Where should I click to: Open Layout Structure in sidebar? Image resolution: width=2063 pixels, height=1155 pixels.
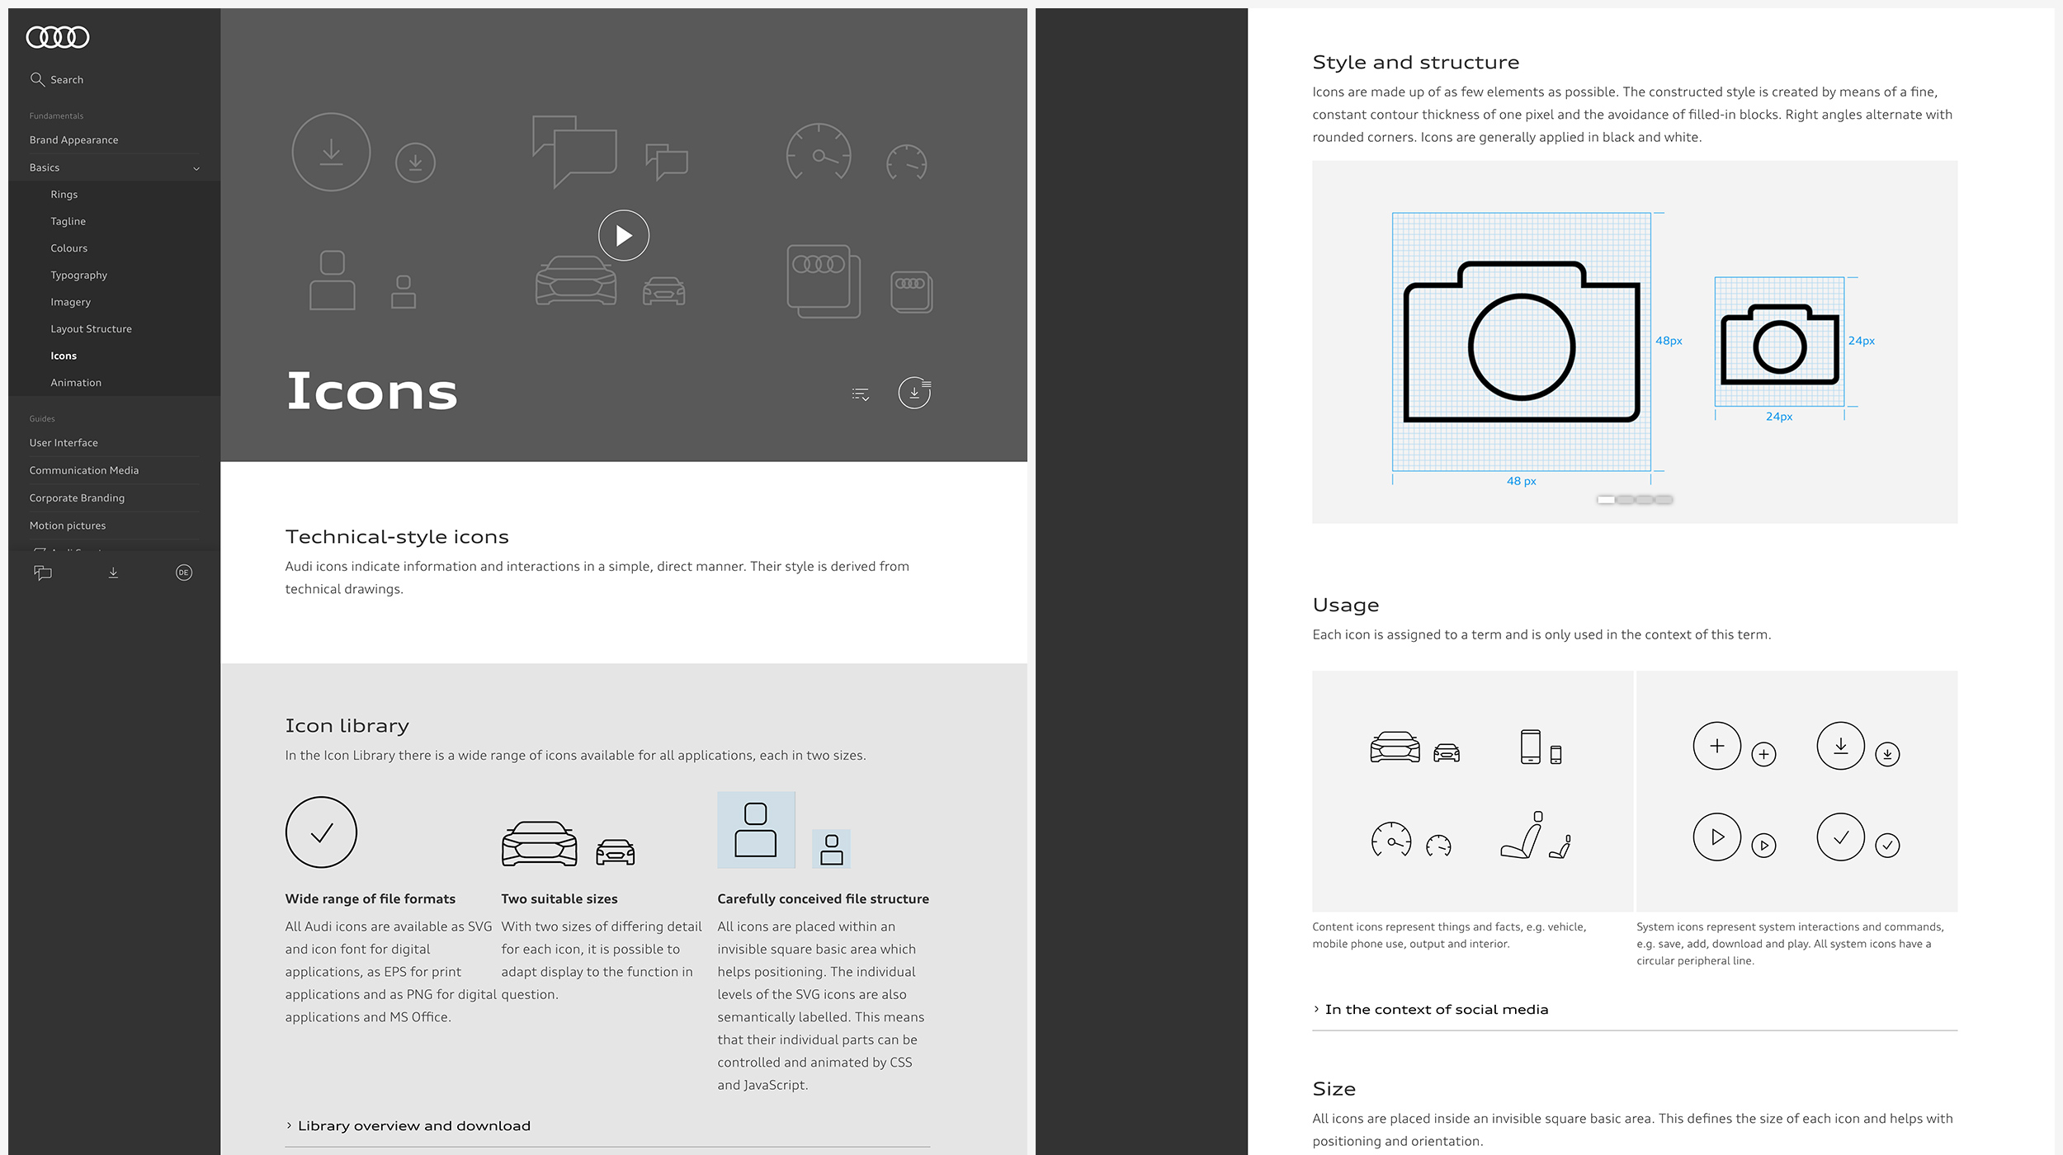(x=92, y=329)
